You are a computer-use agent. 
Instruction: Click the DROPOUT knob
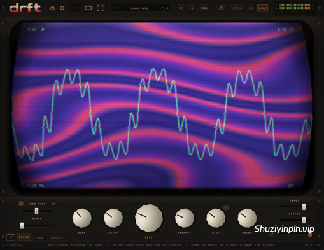(185, 218)
